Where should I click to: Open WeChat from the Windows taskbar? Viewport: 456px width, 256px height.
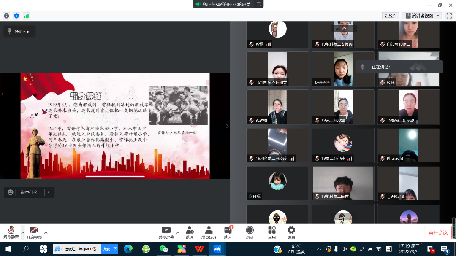click(x=163, y=249)
